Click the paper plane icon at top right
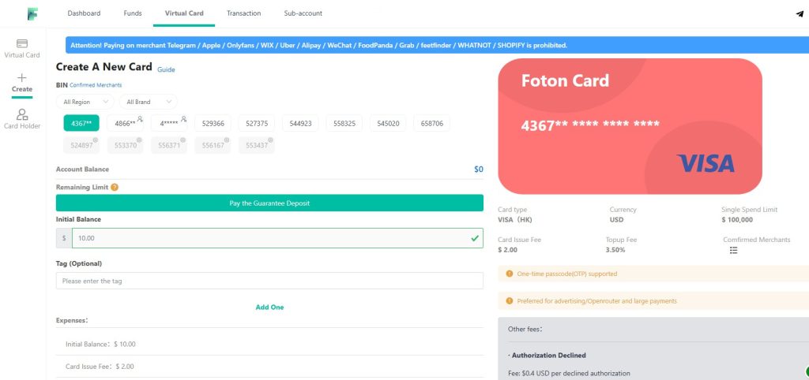 [x=800, y=14]
